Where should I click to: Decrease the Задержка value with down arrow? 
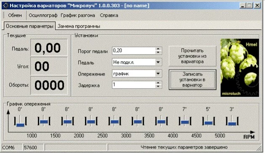(158, 86)
